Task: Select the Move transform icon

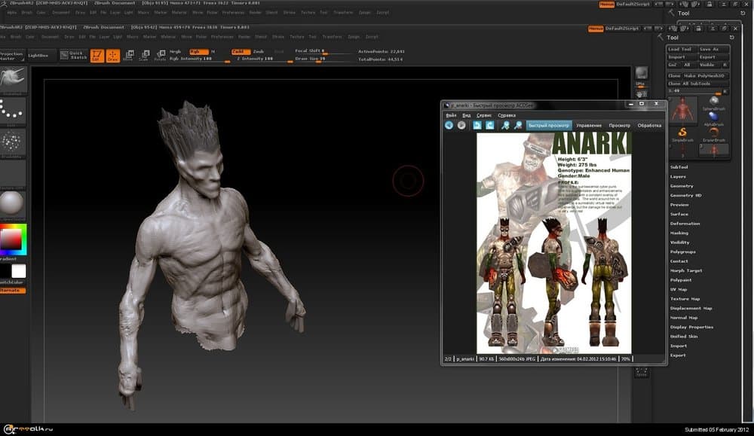Action: pos(128,56)
